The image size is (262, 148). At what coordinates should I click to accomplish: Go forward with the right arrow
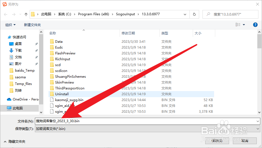14,14
